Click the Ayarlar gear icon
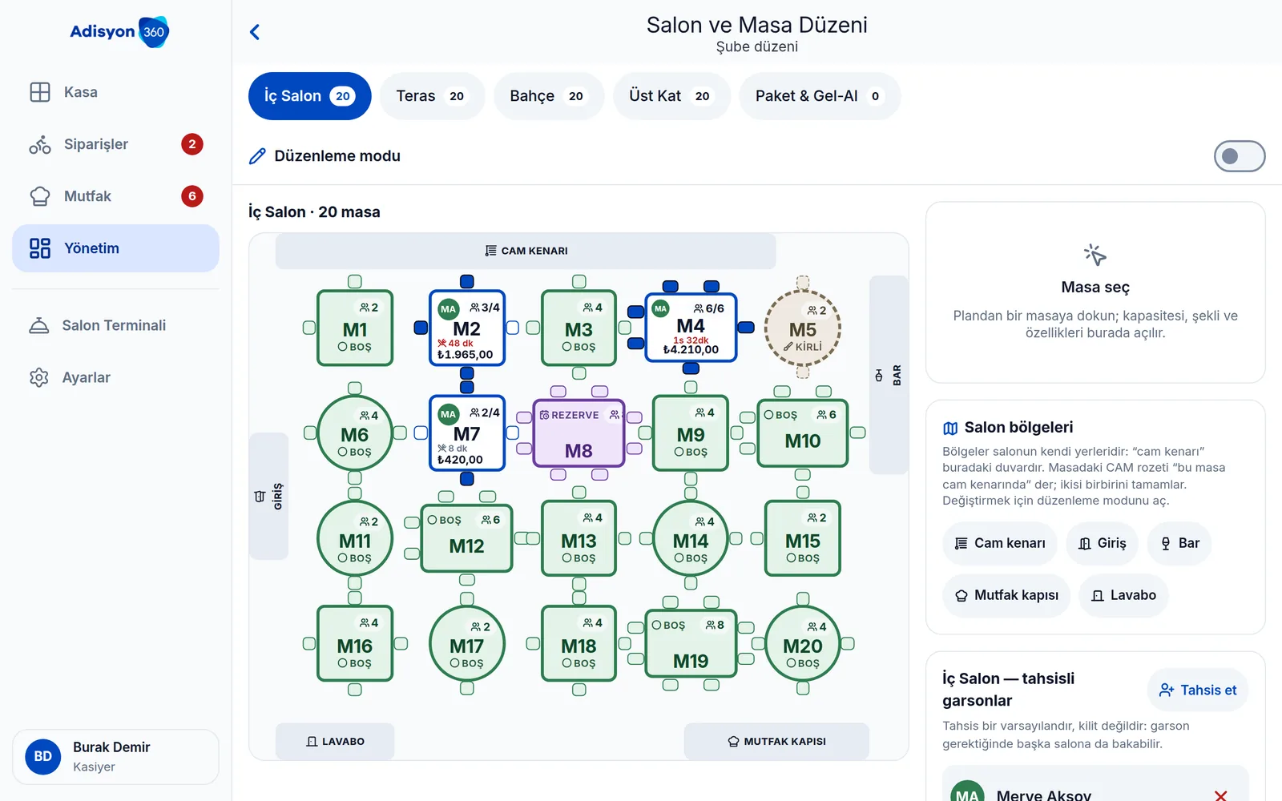1282x801 pixels. point(39,377)
